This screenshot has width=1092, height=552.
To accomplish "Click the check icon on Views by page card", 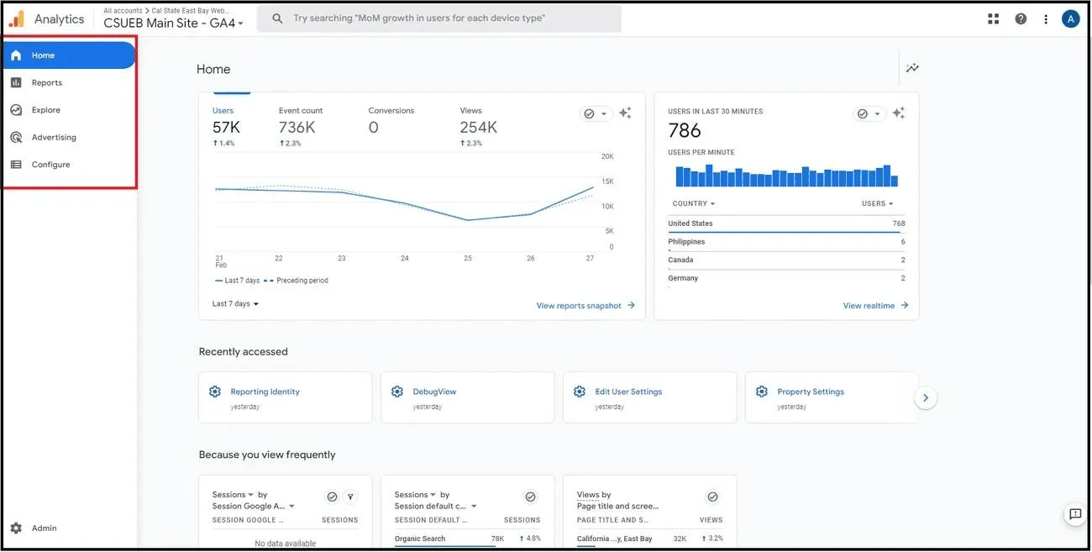I will pyautogui.click(x=712, y=497).
